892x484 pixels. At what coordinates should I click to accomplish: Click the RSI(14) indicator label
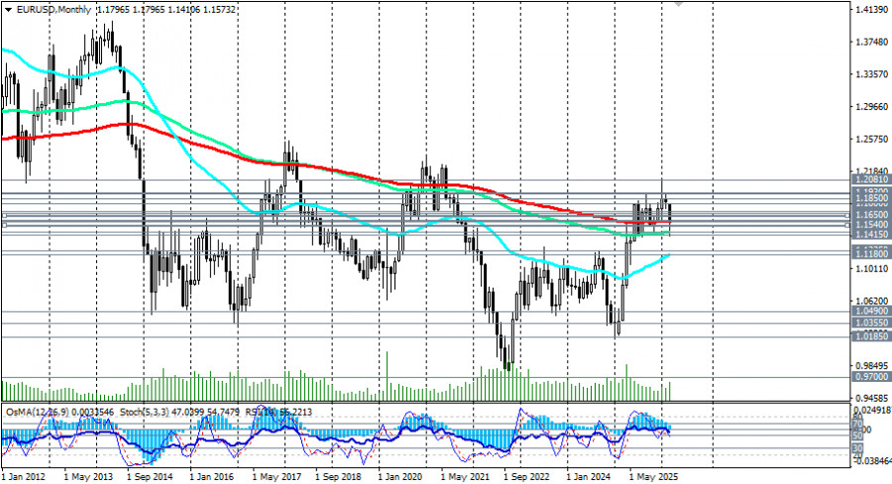pyautogui.click(x=262, y=412)
